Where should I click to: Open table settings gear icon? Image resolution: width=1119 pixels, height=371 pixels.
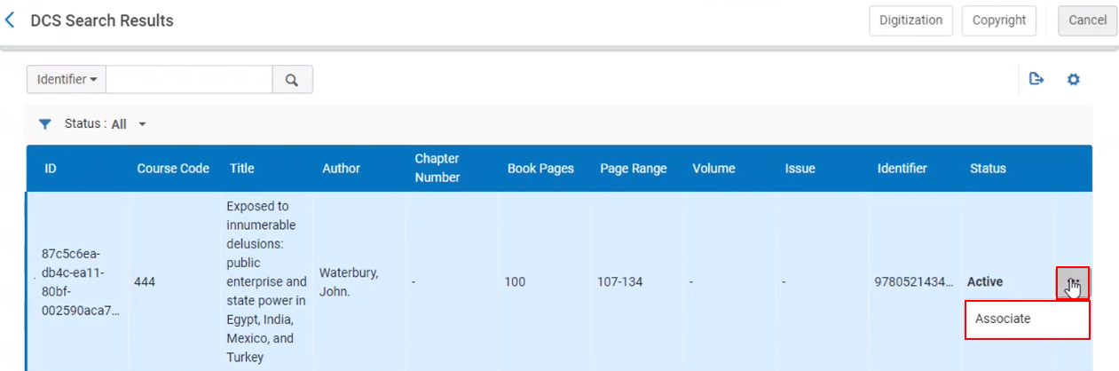pyautogui.click(x=1073, y=79)
